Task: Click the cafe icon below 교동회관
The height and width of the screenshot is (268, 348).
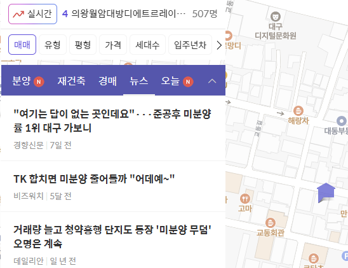Action: coord(314,258)
